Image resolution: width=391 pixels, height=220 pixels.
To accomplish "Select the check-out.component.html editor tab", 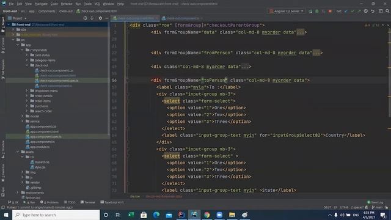I will [x=135, y=18].
